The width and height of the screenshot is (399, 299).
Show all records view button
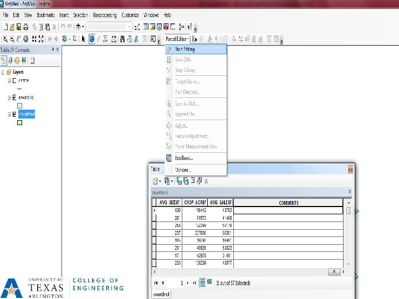203,282
